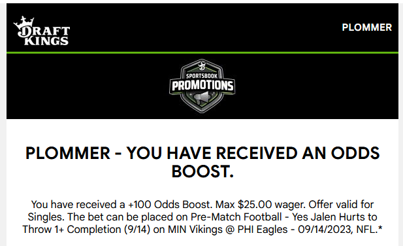This screenshot has height=246, width=403.
Task: Click the odds boost headline text
Action: (202, 162)
